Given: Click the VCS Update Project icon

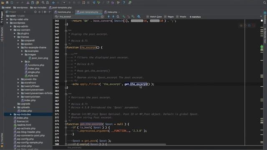Looking at the screenshot, I should pyautogui.click(x=94, y=2).
